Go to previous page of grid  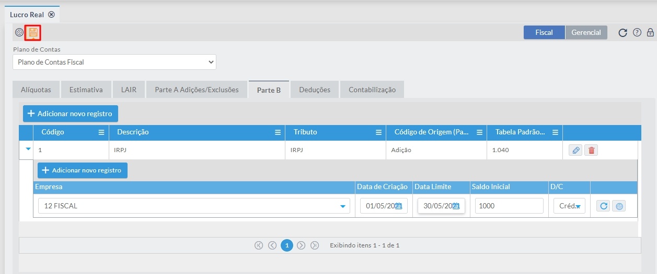pos(272,245)
